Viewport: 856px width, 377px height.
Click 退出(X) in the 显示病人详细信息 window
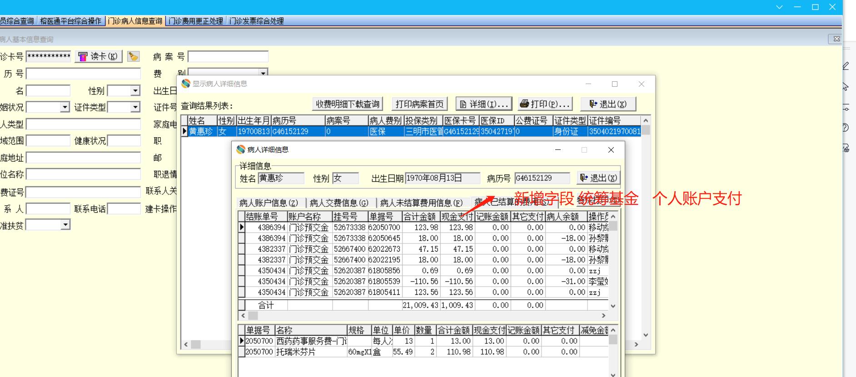pos(608,104)
